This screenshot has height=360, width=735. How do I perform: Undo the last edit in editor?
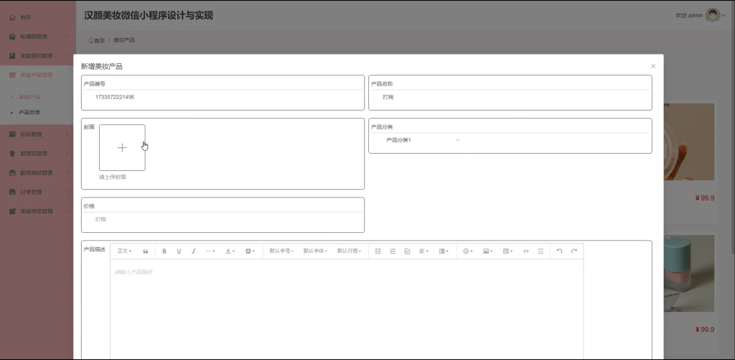tap(559, 251)
